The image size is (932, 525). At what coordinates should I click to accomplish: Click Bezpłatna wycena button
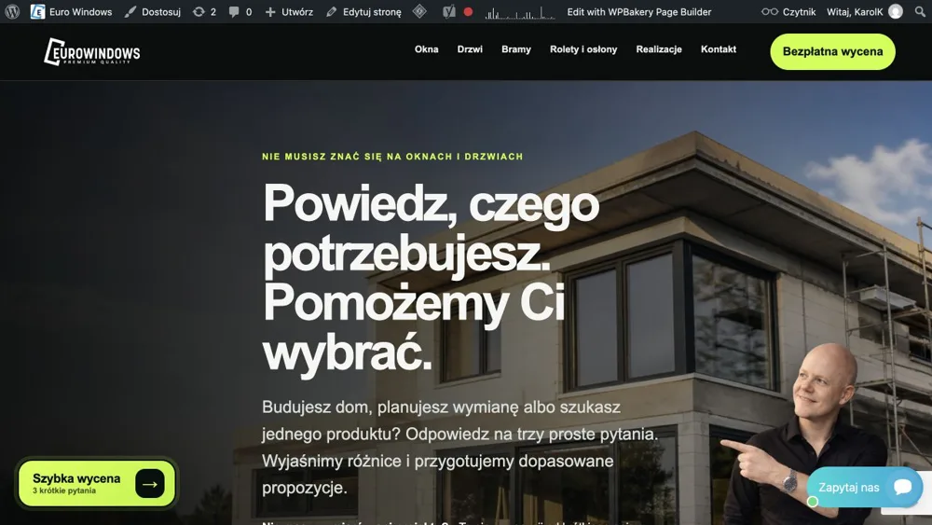click(x=832, y=51)
